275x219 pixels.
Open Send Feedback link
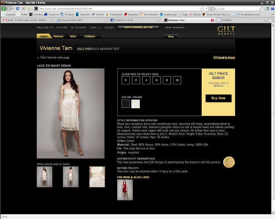tap(175, 27)
